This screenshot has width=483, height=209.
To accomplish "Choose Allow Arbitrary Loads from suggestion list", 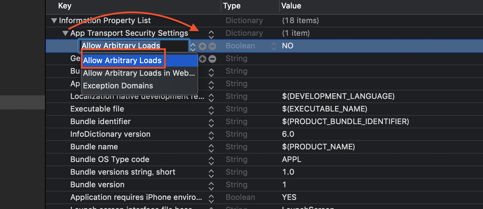I will pyautogui.click(x=122, y=60).
